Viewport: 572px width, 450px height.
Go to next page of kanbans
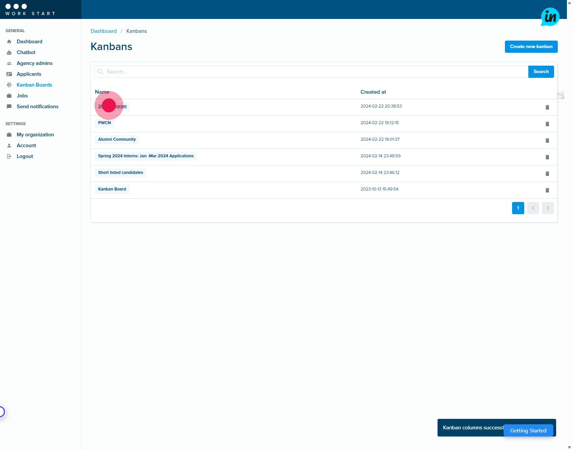[x=548, y=208]
